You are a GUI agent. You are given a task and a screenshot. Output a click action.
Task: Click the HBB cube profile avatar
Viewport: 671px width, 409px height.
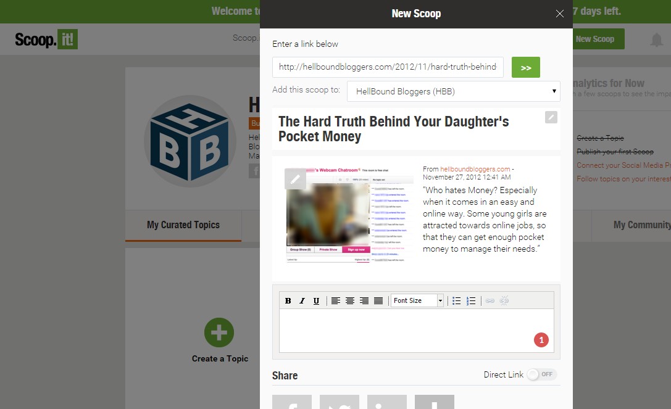tap(190, 141)
